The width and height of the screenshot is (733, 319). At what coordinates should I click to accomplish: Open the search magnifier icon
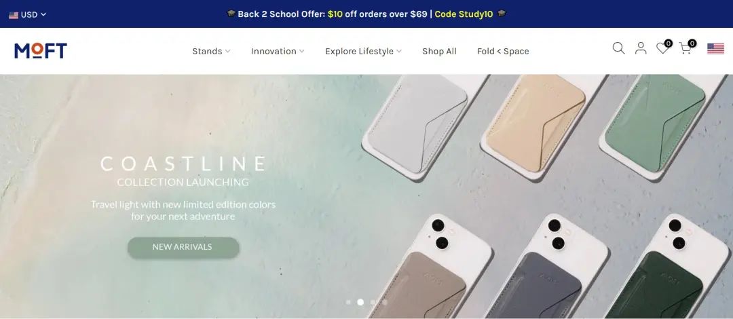click(618, 48)
